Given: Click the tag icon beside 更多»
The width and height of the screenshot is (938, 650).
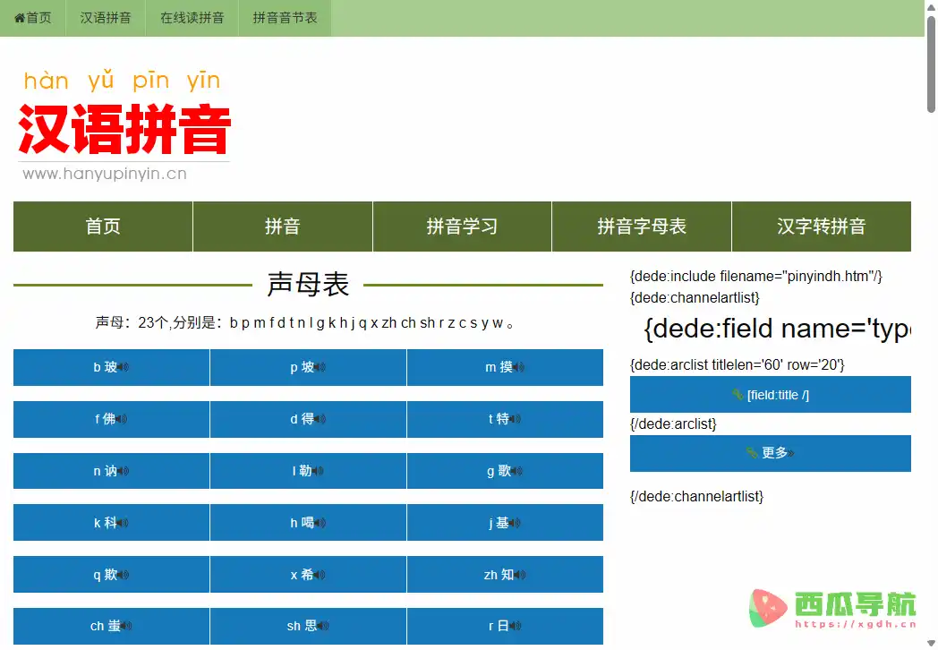Looking at the screenshot, I should [x=752, y=452].
